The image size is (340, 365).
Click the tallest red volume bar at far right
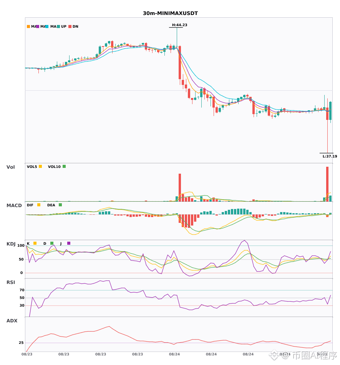click(x=327, y=184)
